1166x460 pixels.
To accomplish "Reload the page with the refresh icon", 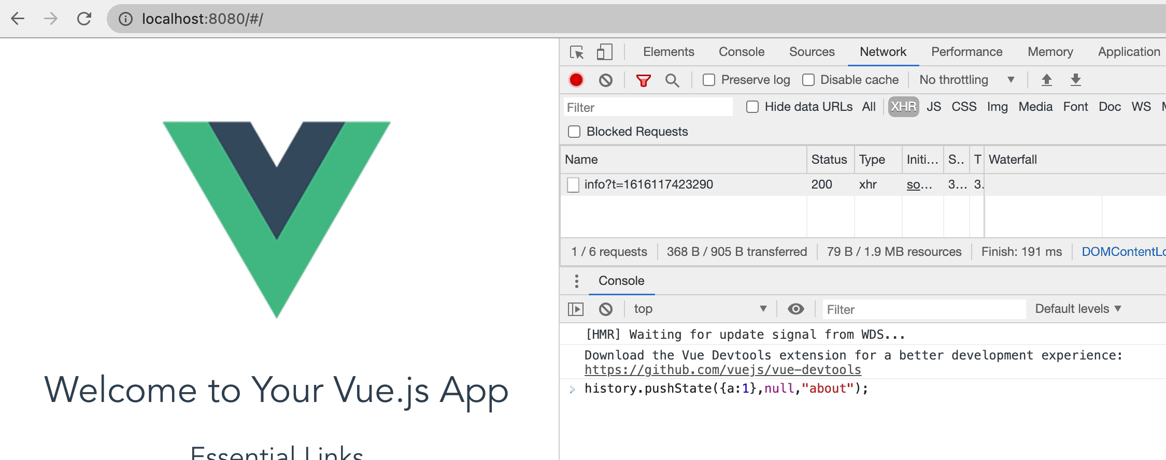I will point(84,19).
